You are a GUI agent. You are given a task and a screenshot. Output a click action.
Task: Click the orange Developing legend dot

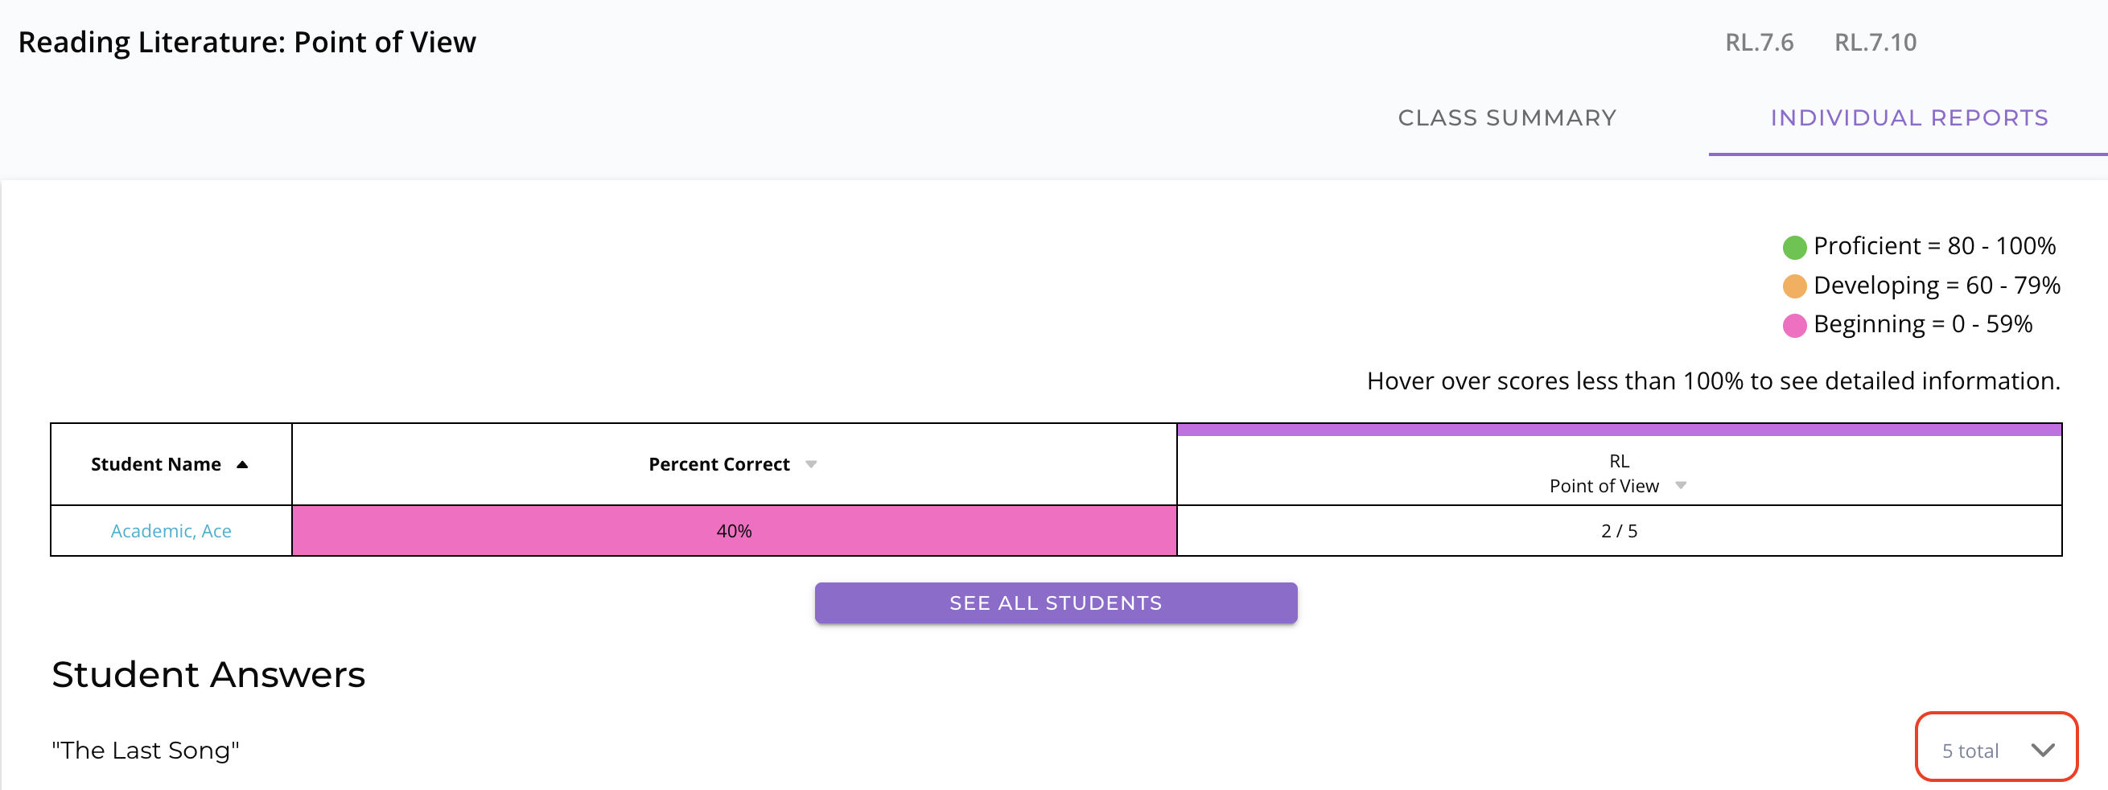click(x=1793, y=286)
